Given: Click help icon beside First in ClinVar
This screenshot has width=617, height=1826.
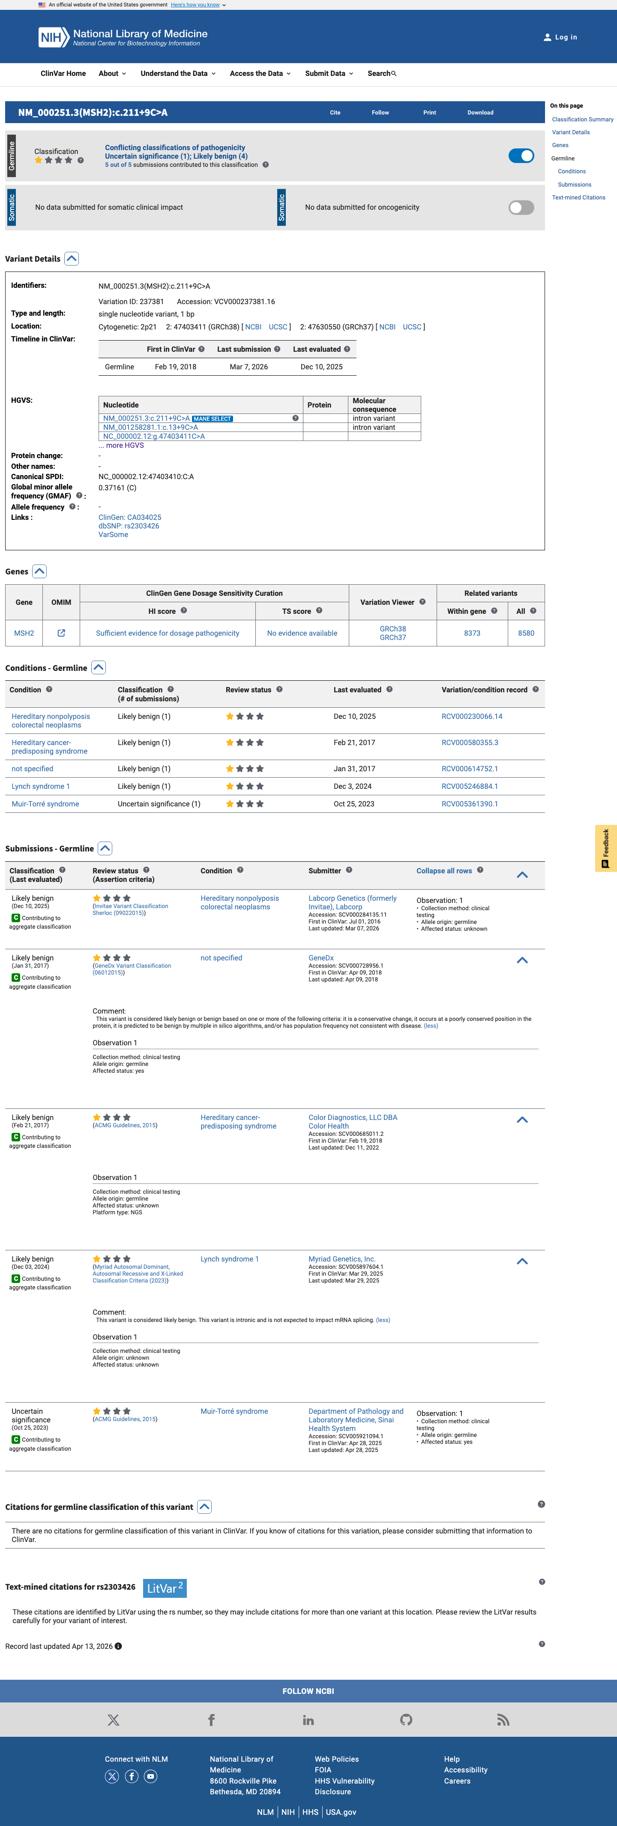Looking at the screenshot, I should (201, 349).
